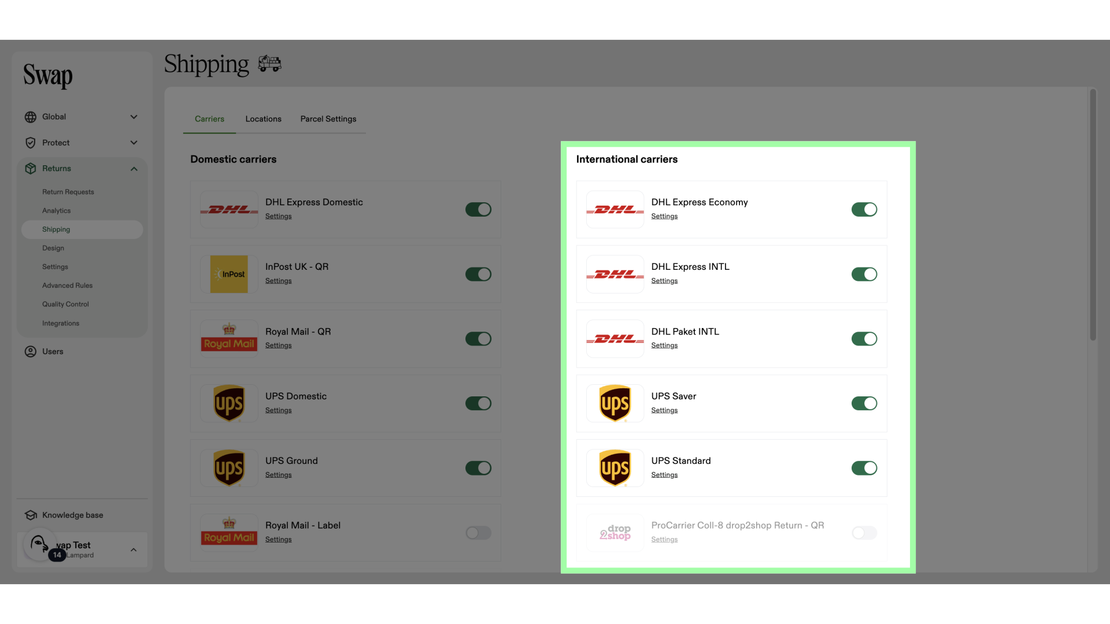The height and width of the screenshot is (624, 1110).
Task: Open Settings link for DHL Express INTL
Action: point(664,281)
